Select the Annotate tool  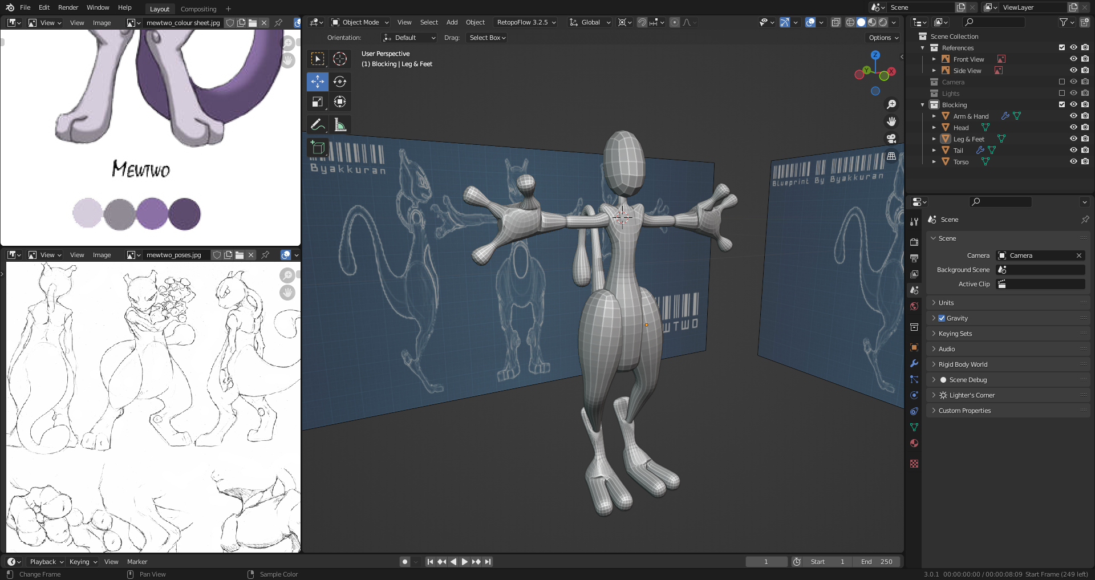[318, 124]
